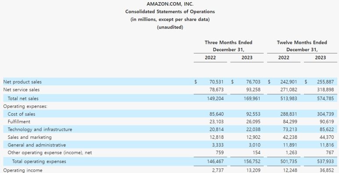
Task: Click the Operating income row label
Action: tap(23, 170)
